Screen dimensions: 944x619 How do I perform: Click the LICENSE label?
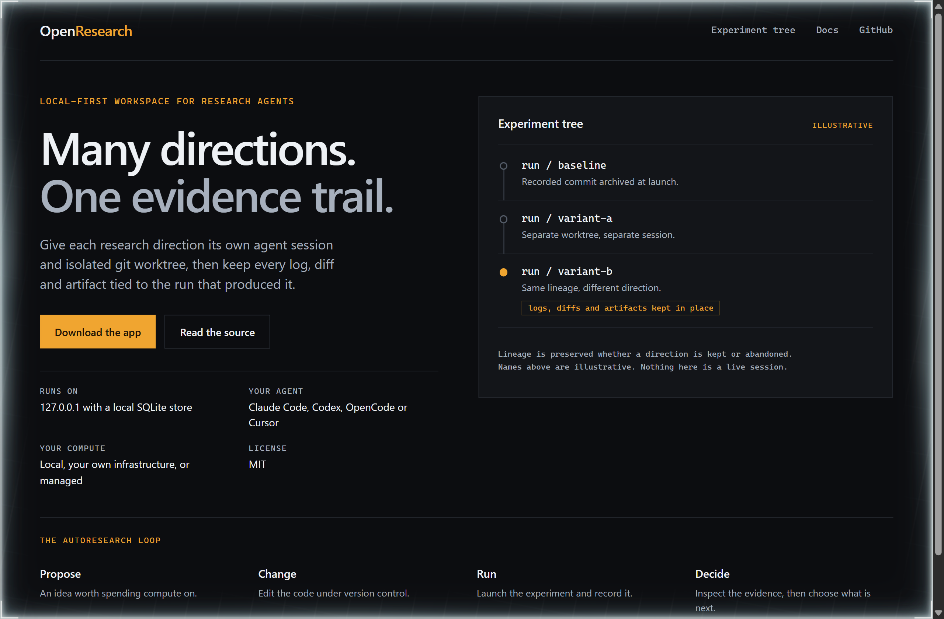coord(267,448)
